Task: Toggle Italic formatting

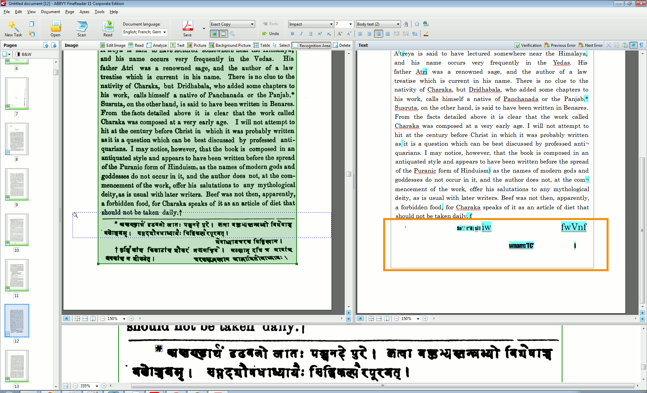Action: [302, 34]
